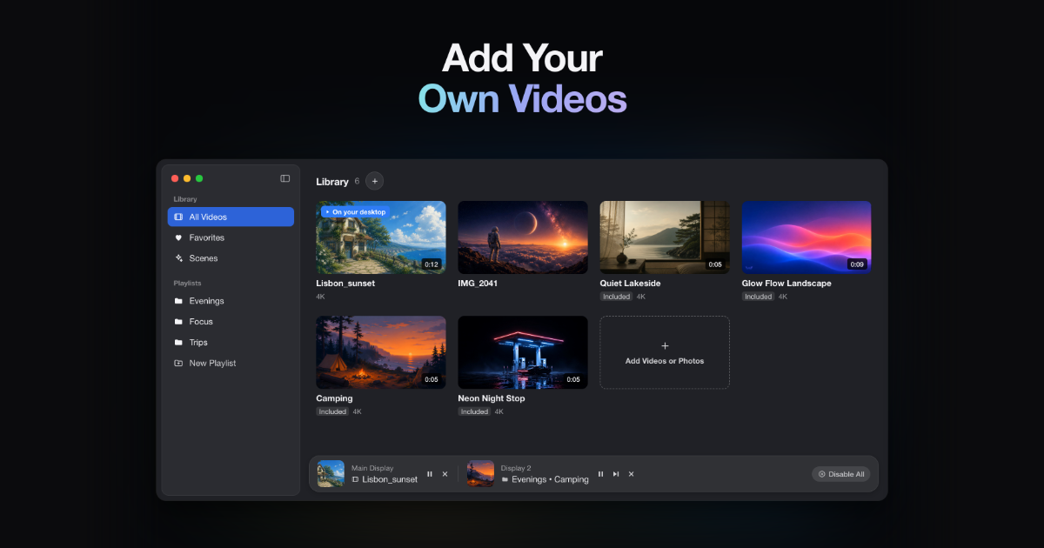Click the "Neon Night Stop" title text
1044x548 pixels.
tap(492, 398)
